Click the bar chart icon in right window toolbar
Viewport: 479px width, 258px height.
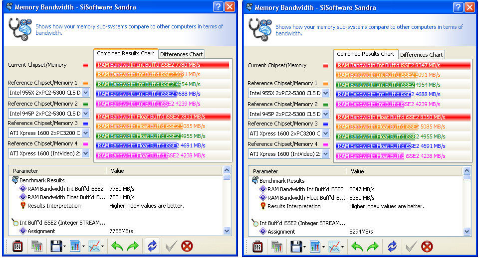tap(314, 247)
